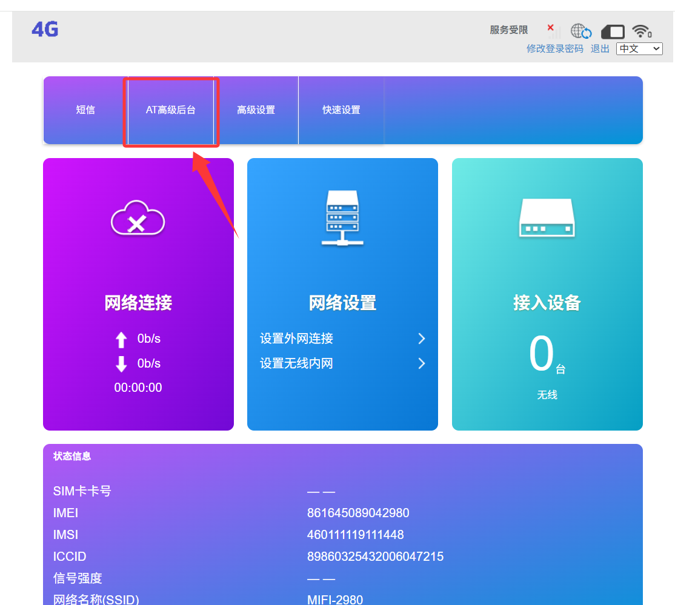675x605 pixels.
Task: Open the language dropdown showing 中文
Action: point(639,48)
